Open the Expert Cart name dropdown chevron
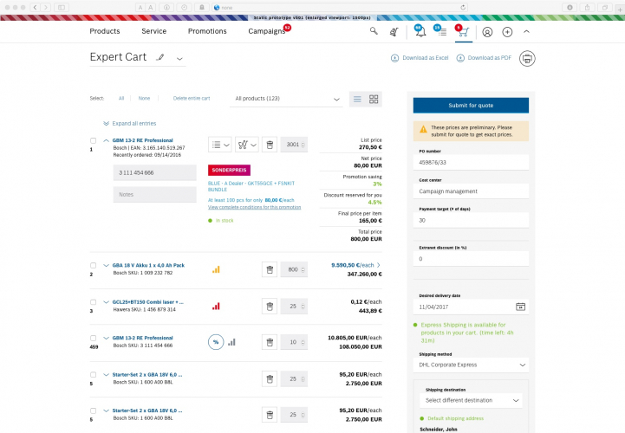This screenshot has width=625, height=433. (179, 59)
